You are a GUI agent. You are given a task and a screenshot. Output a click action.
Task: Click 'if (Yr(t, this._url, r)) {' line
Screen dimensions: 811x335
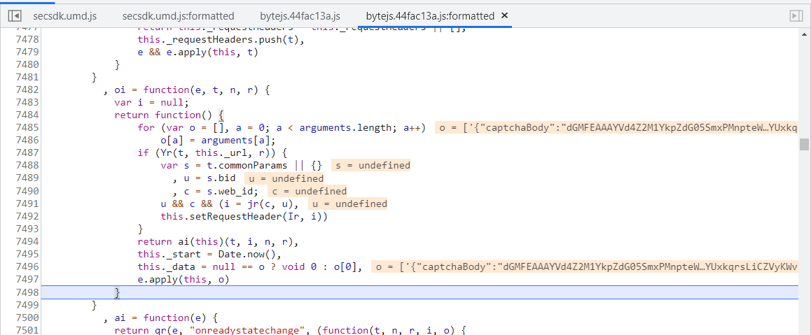pos(212,152)
